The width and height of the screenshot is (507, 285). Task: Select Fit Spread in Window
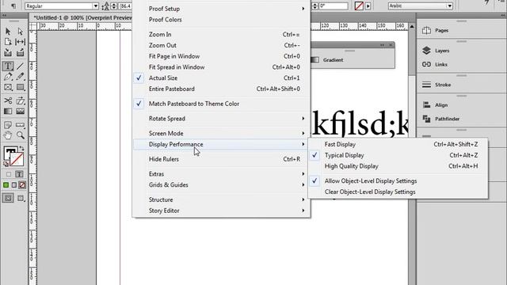tap(221, 67)
